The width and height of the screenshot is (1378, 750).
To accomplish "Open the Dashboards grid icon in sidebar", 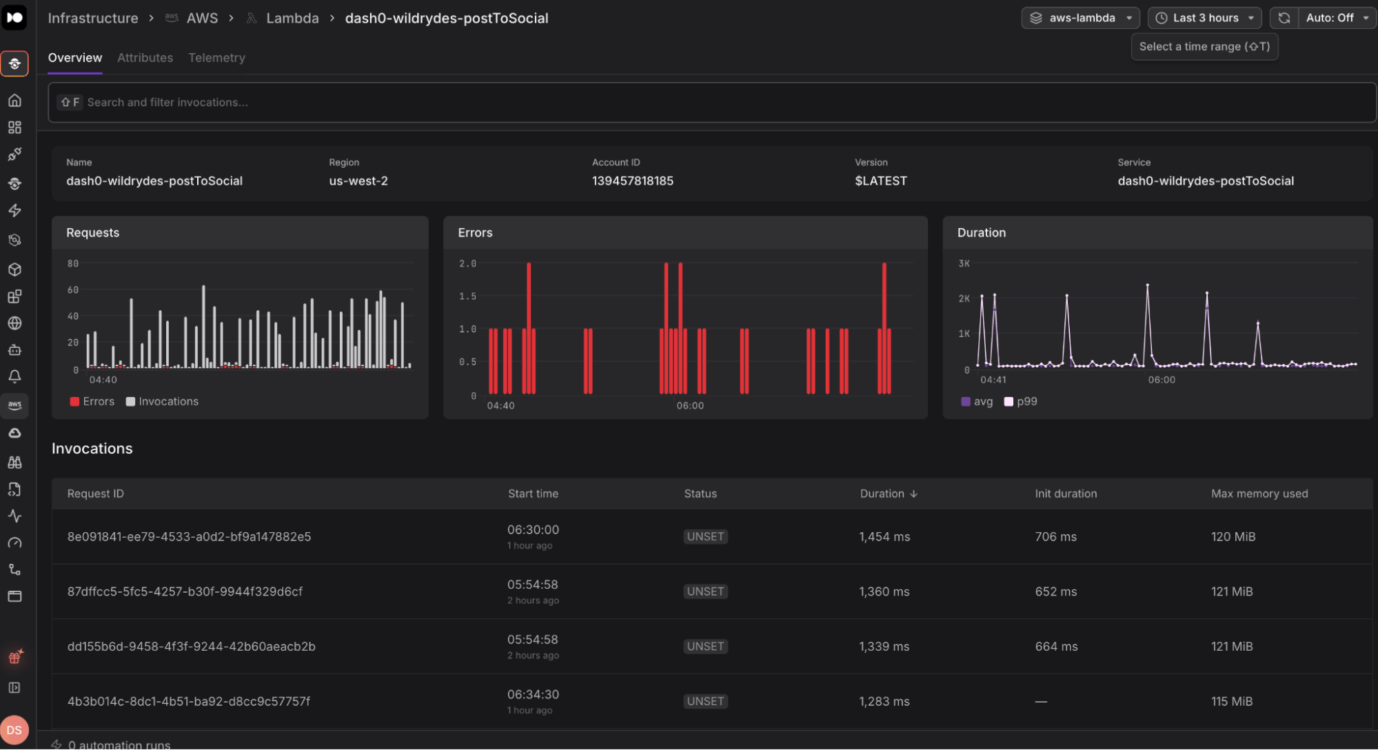I will pyautogui.click(x=14, y=128).
